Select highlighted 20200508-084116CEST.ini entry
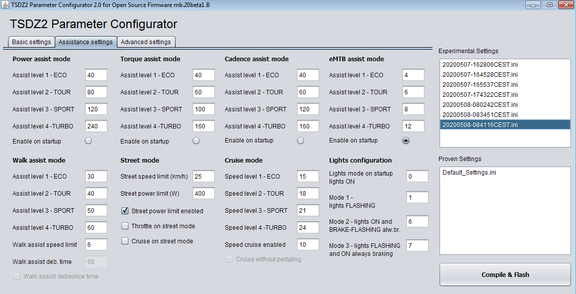This screenshot has height=294, width=576. tap(505, 124)
